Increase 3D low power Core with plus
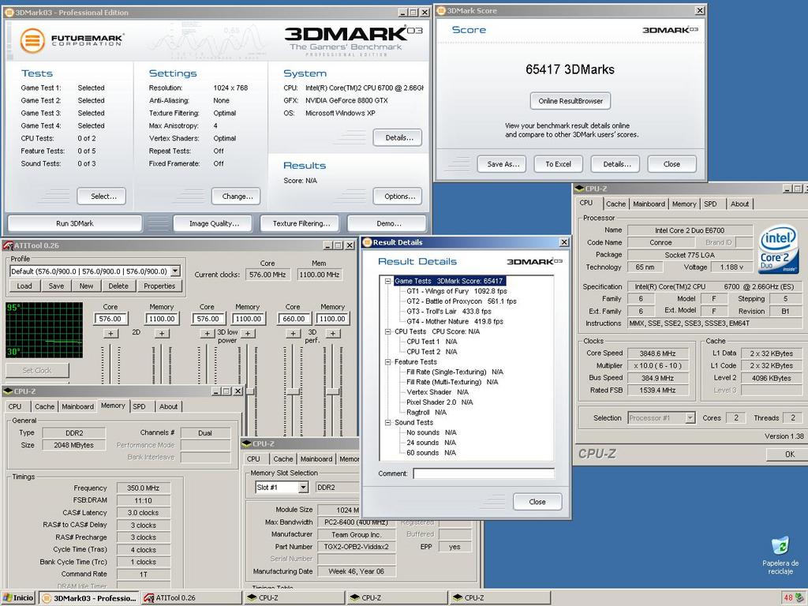Viewport: 808px width, 606px height. pyautogui.click(x=208, y=334)
